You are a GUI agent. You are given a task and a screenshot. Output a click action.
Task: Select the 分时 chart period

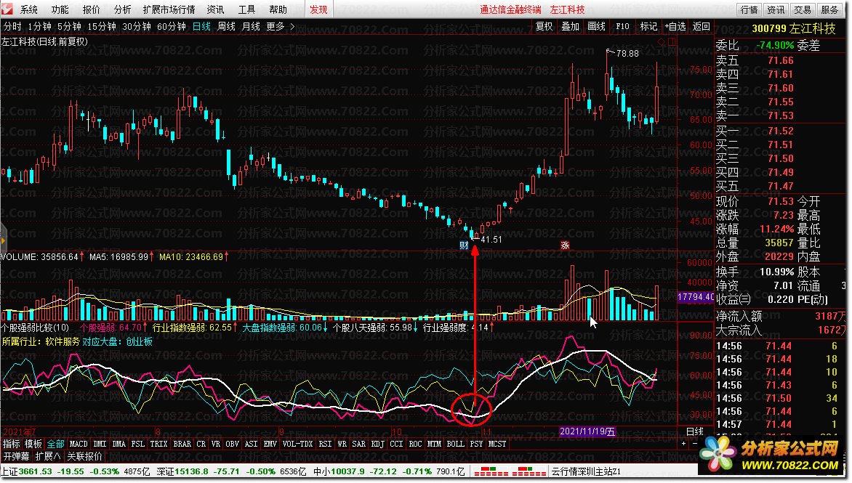[12, 26]
